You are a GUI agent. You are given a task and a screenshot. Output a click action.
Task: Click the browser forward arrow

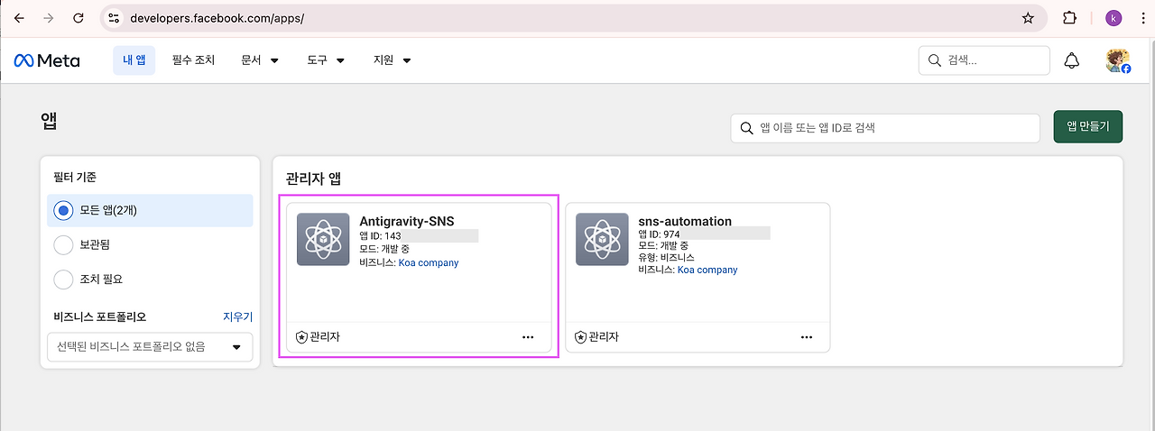[x=49, y=18]
